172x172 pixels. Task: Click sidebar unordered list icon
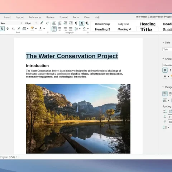click(x=165, y=100)
